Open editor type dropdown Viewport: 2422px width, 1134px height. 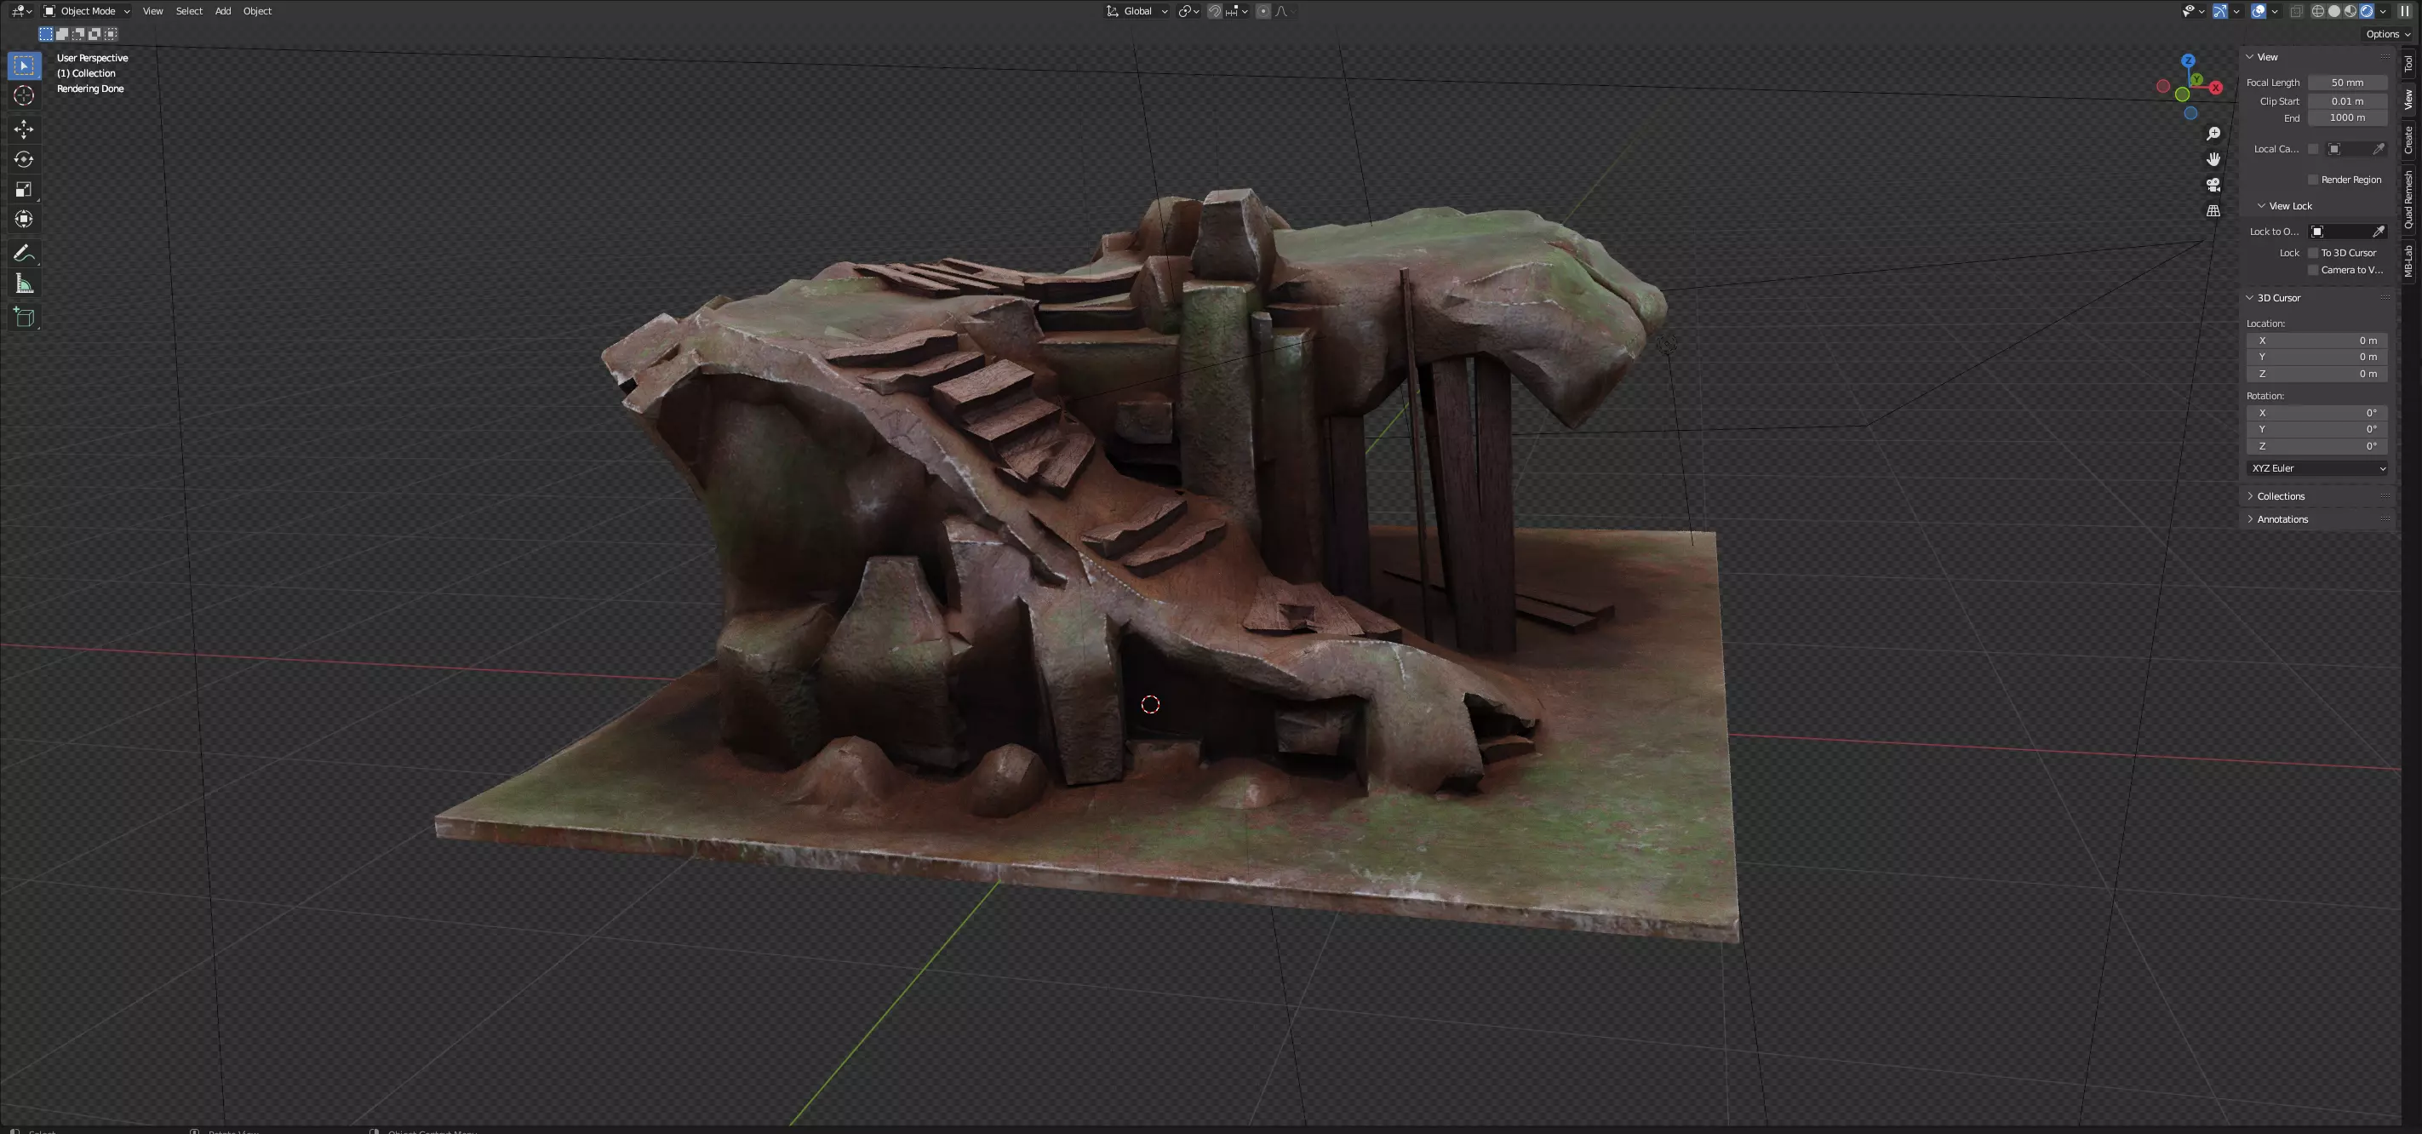coord(21,11)
